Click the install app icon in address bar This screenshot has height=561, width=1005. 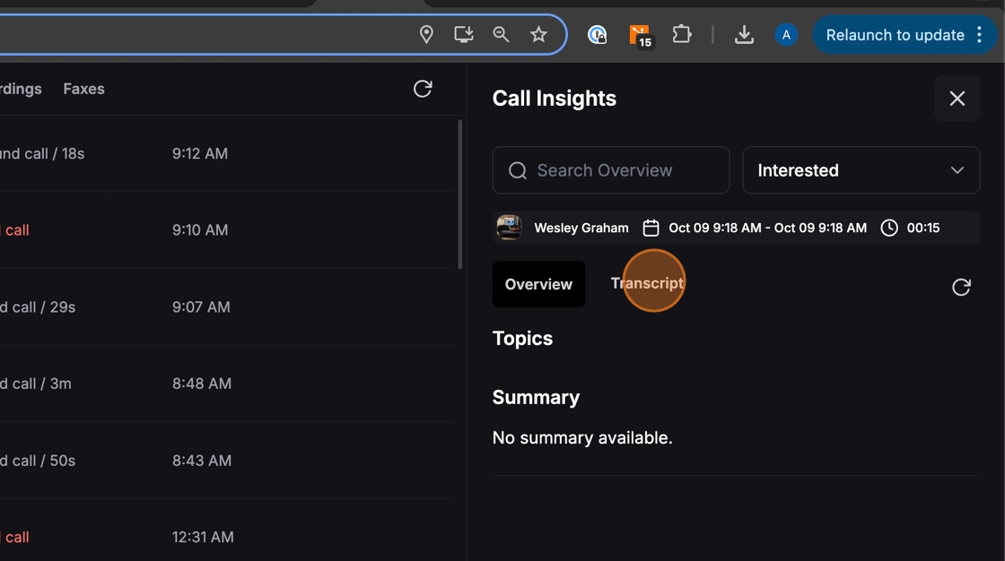coord(464,35)
